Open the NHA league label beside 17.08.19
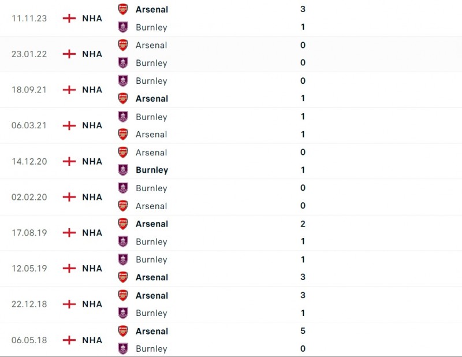The width and height of the screenshot is (462, 357). pyautogui.click(x=92, y=233)
